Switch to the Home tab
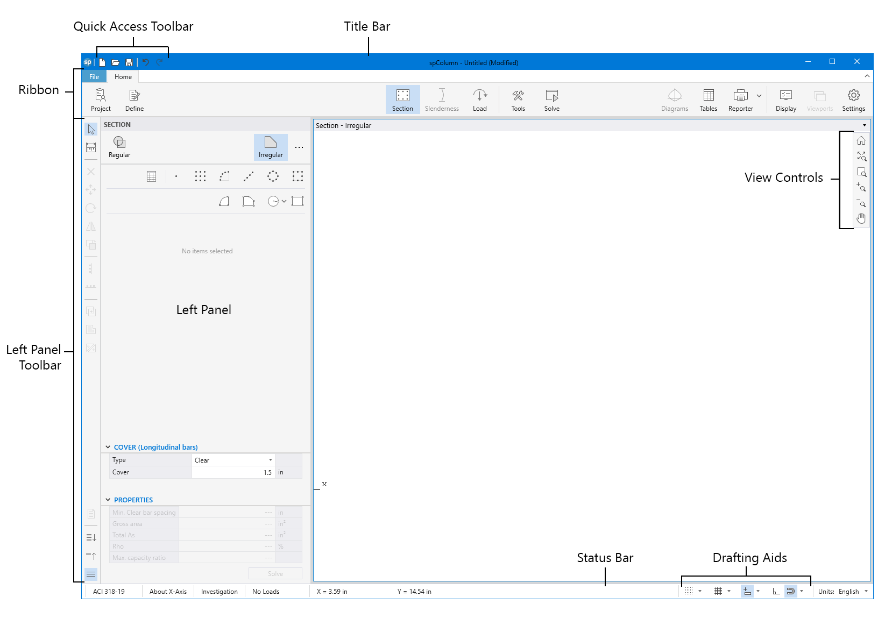This screenshot has height=618, width=892. tap(123, 77)
